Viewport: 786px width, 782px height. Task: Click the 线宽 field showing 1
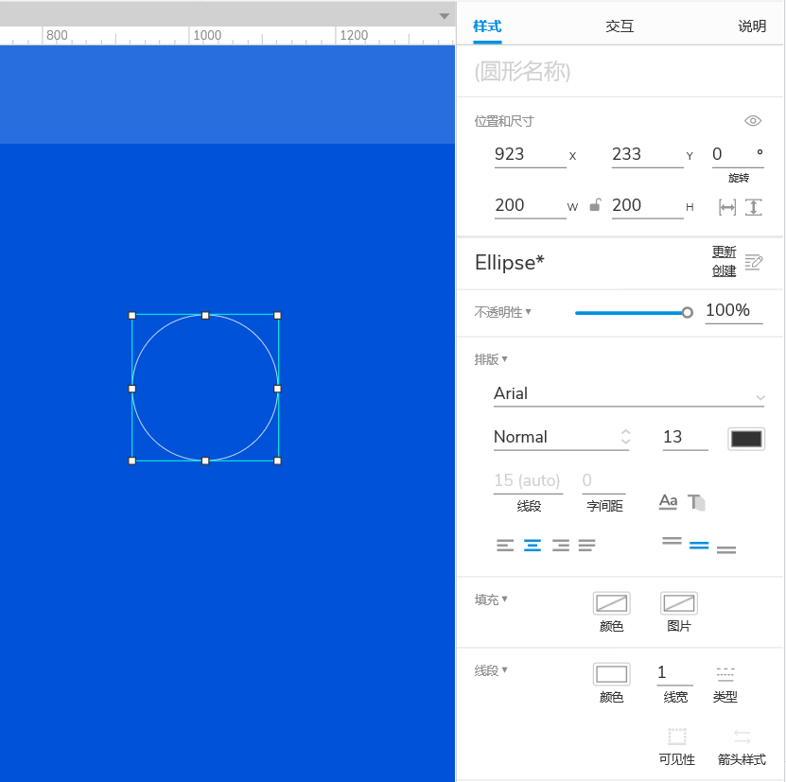674,673
